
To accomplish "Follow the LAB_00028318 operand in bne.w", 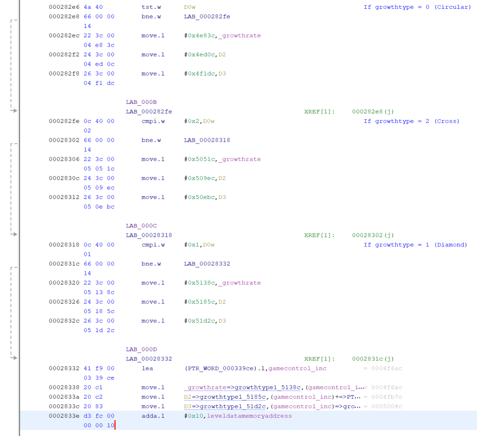I will click(207, 140).
